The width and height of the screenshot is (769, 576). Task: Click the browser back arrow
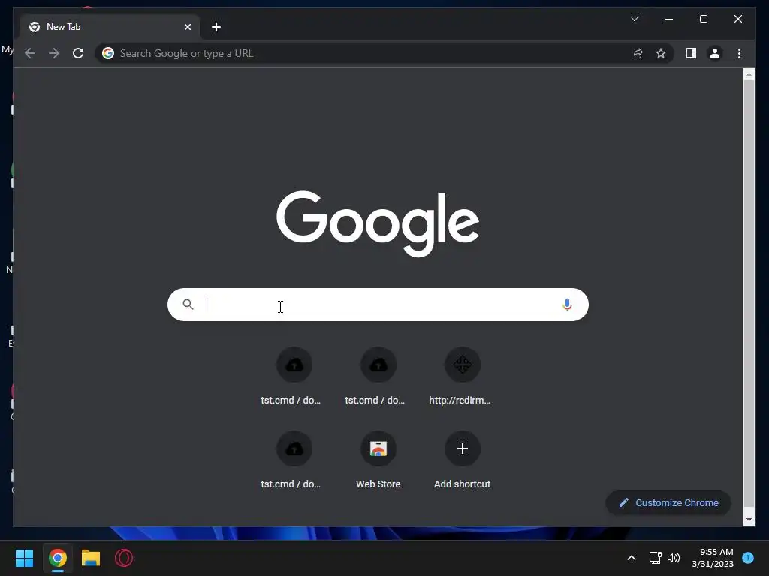(30, 53)
